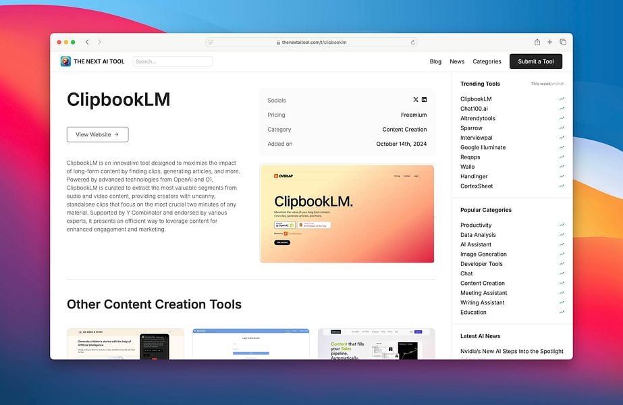Click trending arrow icon beside Wallo
623x405 pixels.
562,167
